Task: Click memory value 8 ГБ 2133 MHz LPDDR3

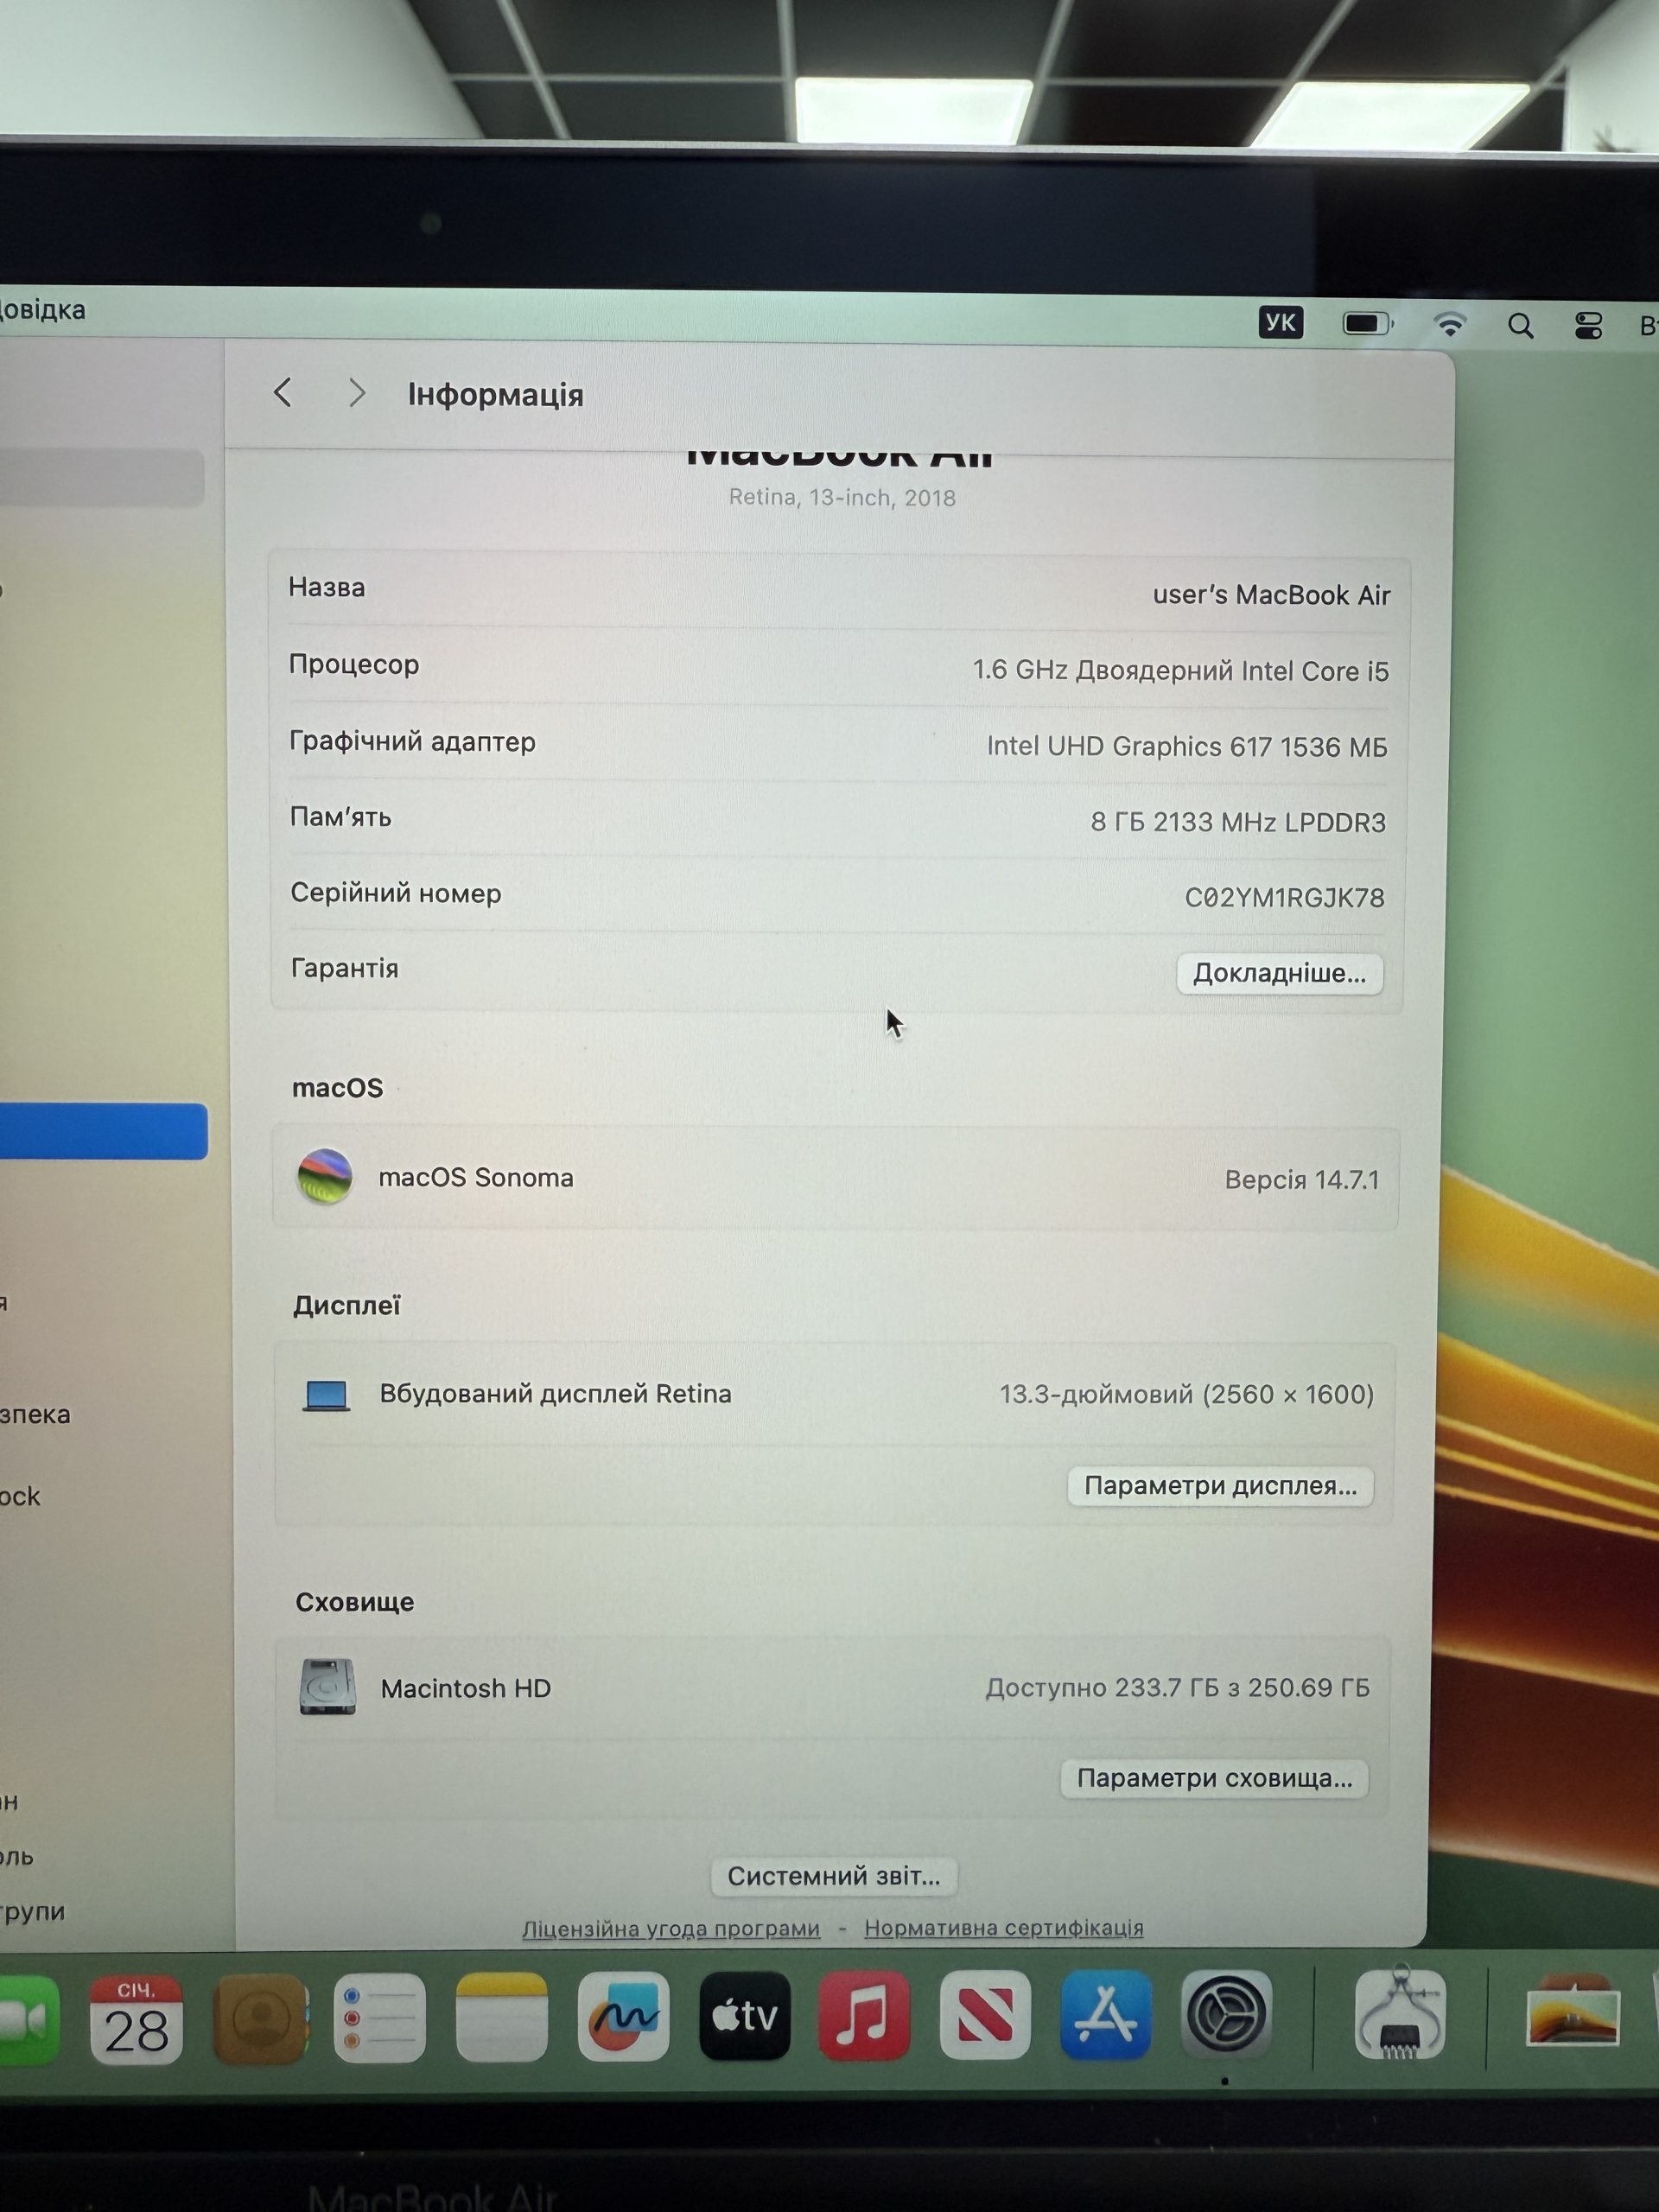Action: coord(1238,822)
